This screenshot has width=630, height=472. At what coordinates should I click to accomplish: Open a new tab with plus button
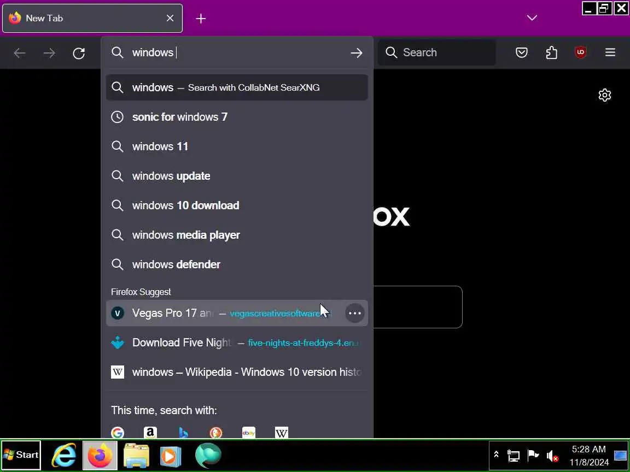[x=201, y=19]
